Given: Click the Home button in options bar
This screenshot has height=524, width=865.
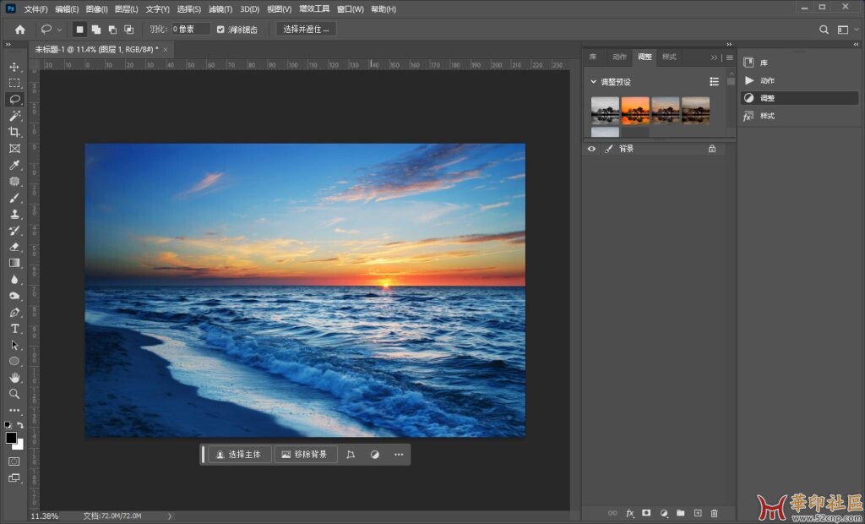Looking at the screenshot, I should click(20, 30).
